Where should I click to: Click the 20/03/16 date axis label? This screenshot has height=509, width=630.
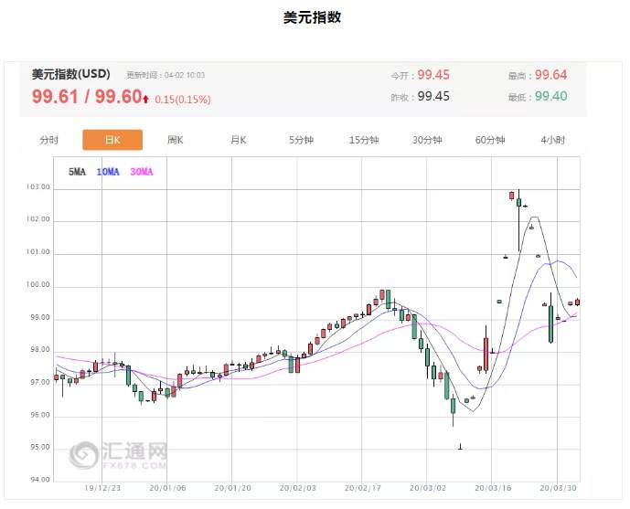[493, 488]
